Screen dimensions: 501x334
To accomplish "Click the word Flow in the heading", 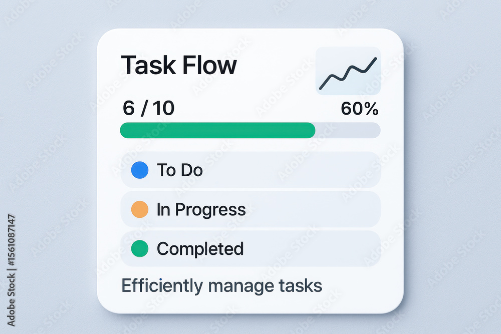I will pos(209,65).
